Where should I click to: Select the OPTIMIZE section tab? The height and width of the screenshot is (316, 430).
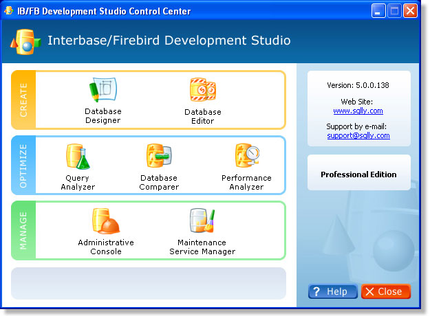coord(23,166)
